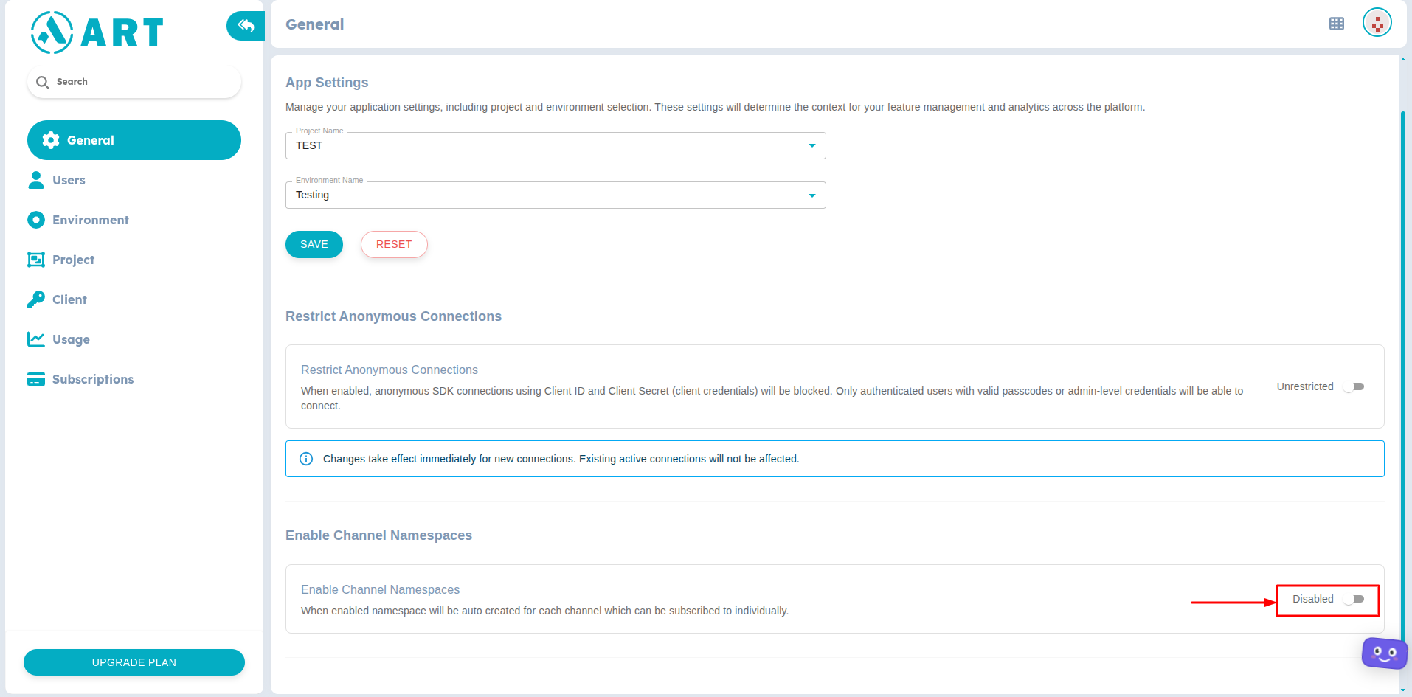
Task: Click the Subscriptions card icon
Action: click(x=36, y=379)
